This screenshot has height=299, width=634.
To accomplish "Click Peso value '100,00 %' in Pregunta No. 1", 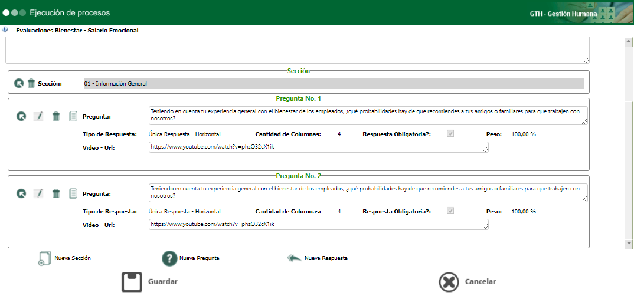I will point(524,134).
